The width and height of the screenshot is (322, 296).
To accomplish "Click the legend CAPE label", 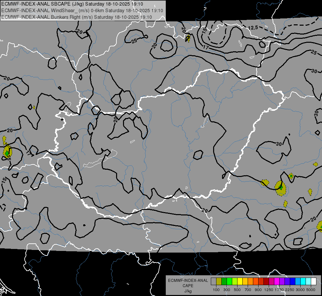I will (x=188, y=286).
